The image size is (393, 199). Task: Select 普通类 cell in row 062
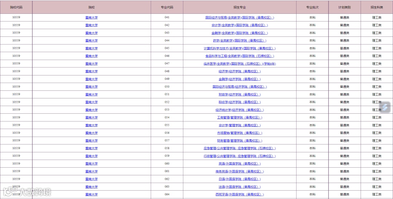[345, 179]
